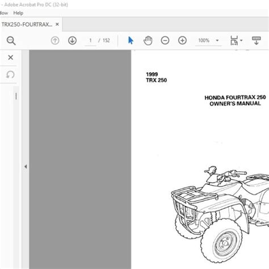The image size is (269, 269).
Task: Open the zoom level dropdown arrow
Action: 217,40
